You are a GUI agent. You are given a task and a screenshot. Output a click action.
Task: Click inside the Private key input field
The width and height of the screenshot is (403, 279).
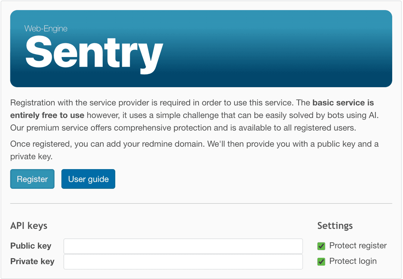[183, 261]
